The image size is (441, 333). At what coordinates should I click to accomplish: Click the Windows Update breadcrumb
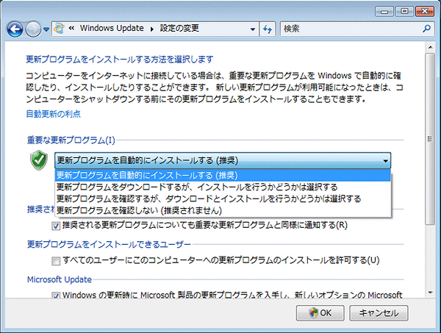[112, 28]
